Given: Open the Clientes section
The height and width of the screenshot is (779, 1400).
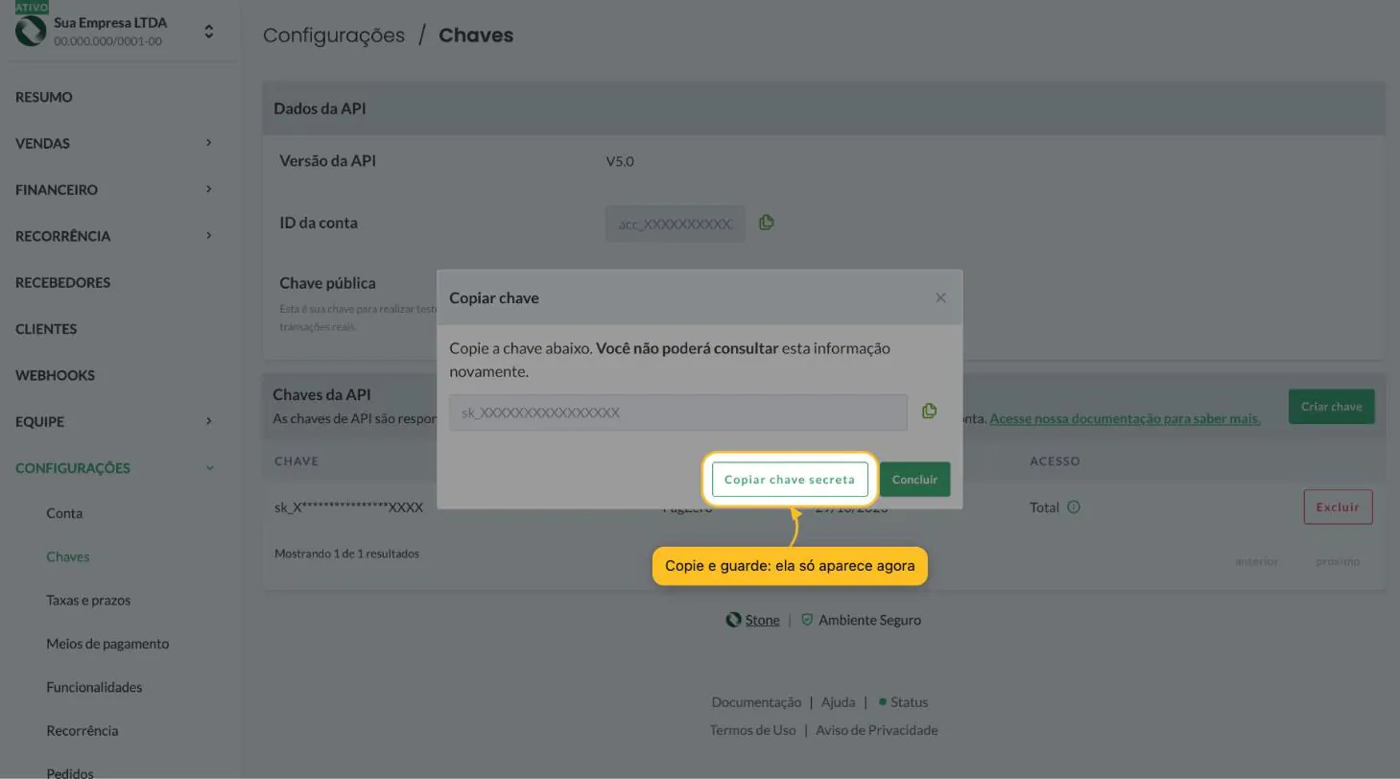Looking at the screenshot, I should tap(46, 329).
